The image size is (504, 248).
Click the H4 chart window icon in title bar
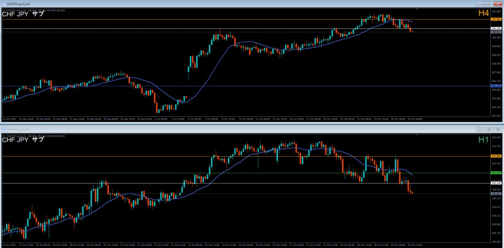click(3, 3)
